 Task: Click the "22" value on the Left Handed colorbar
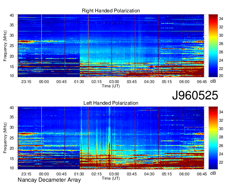(221, 162)
